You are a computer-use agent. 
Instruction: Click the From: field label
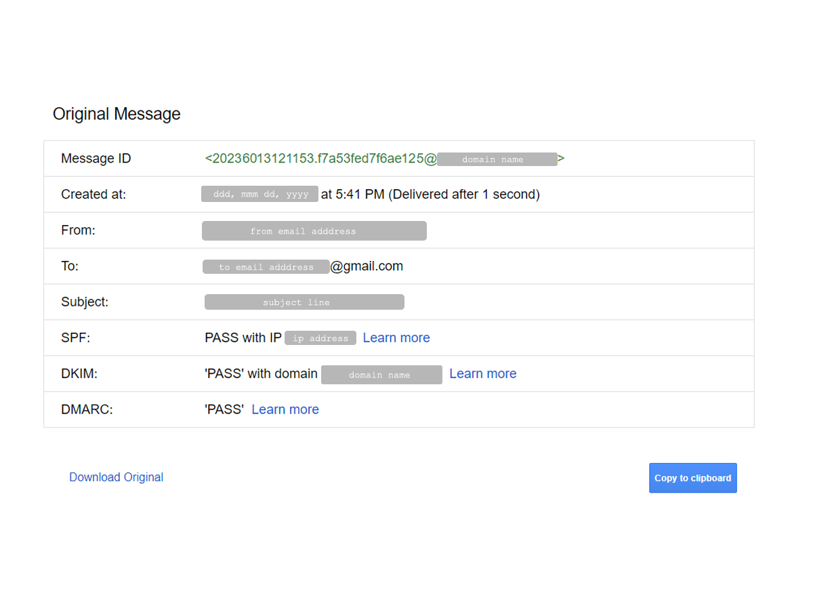(78, 230)
